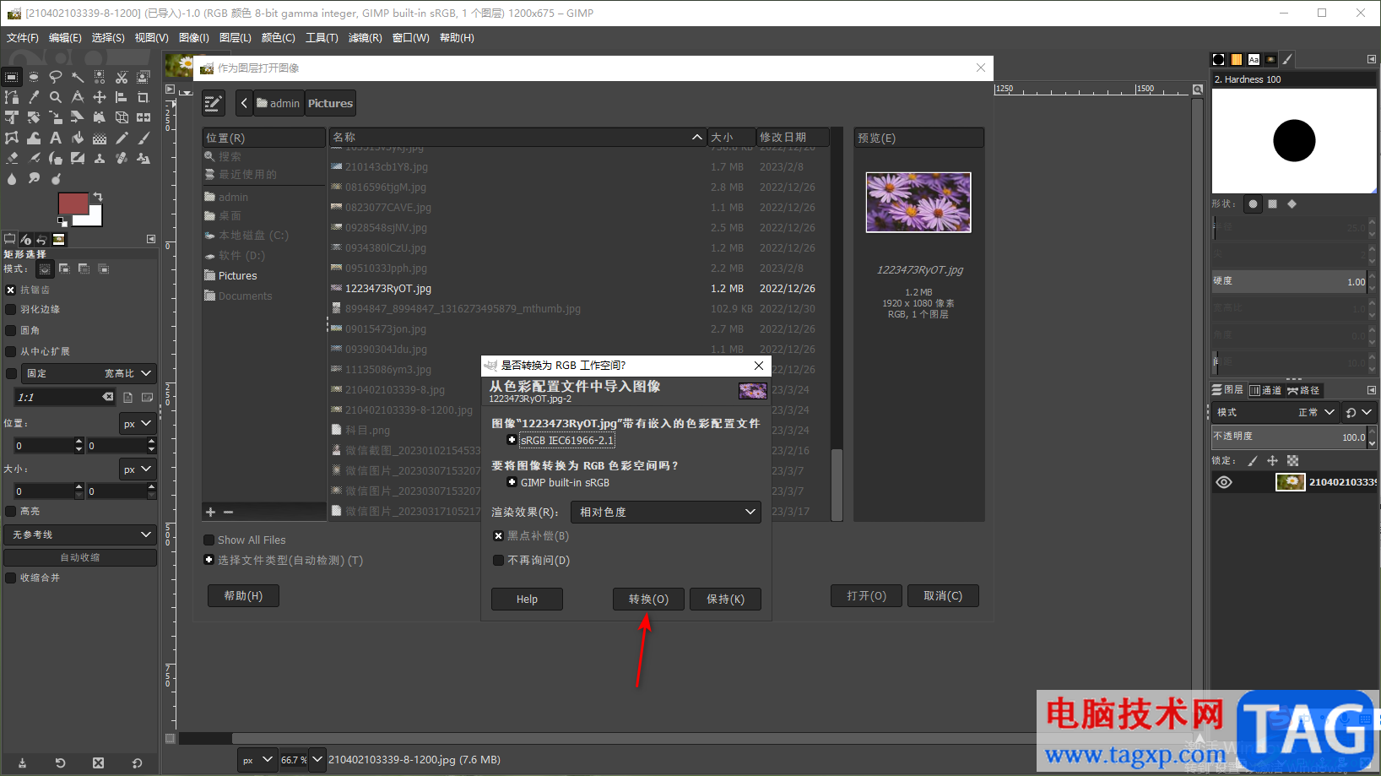Click the Convert button
This screenshot has width=1381, height=776.
[x=648, y=599]
